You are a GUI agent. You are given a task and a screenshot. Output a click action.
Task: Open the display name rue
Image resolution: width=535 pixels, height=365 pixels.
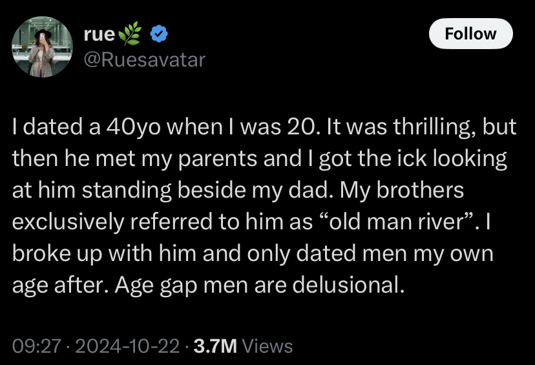pos(100,34)
